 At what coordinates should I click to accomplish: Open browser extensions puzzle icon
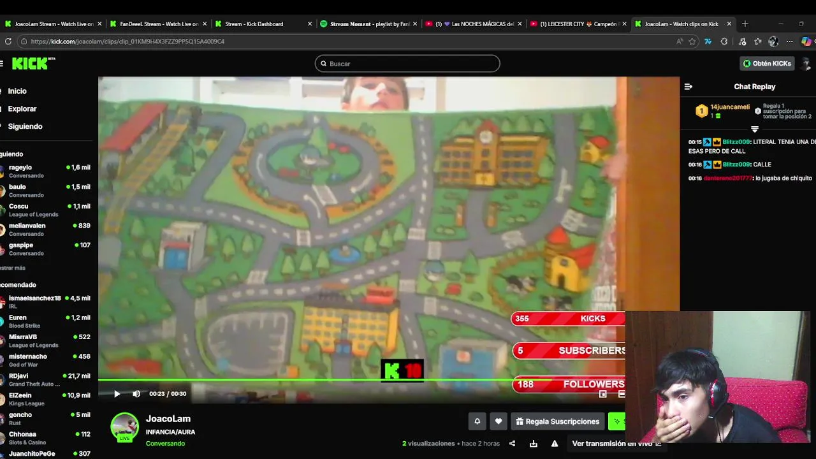[x=724, y=41]
